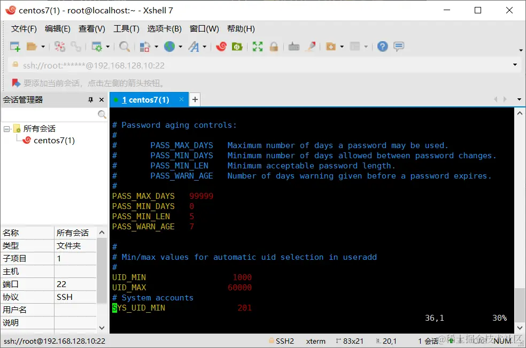Open the font settings icon
The width and height of the screenshot is (526, 348).
(x=194, y=47)
